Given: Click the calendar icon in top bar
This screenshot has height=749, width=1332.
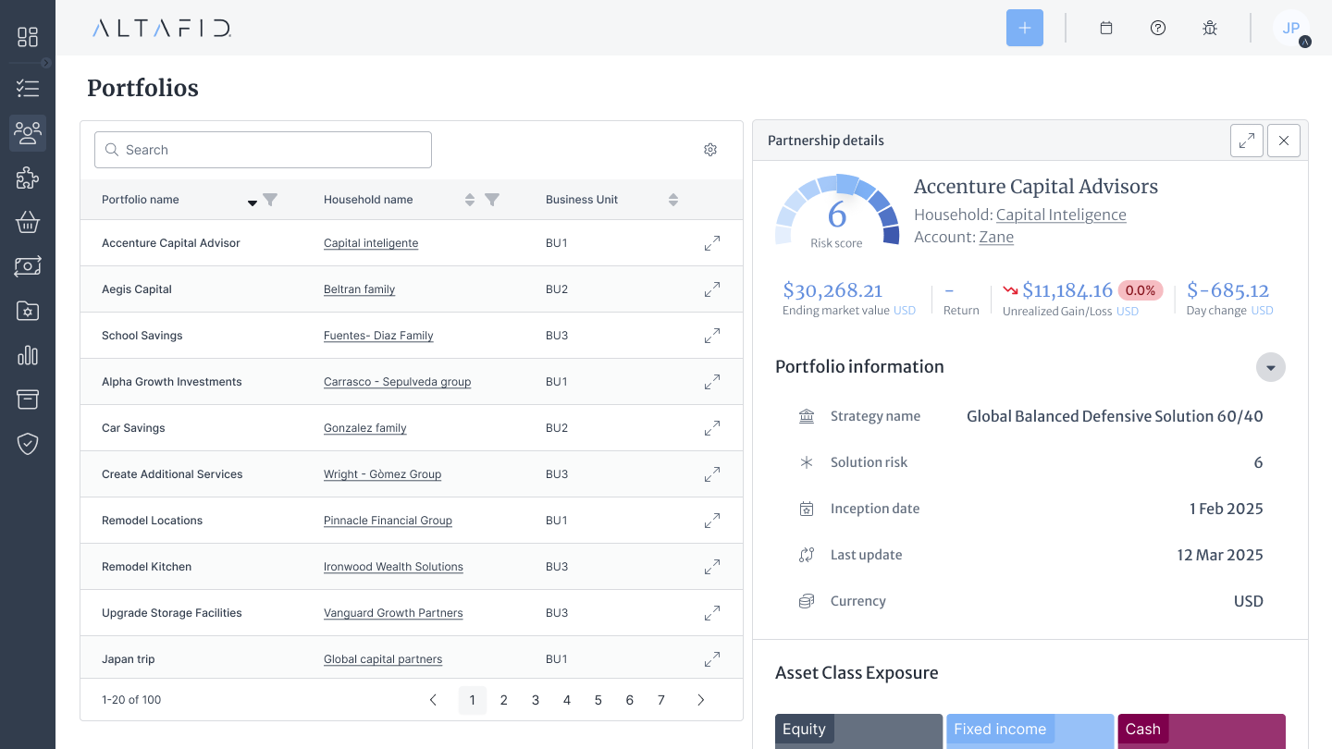Looking at the screenshot, I should 1105,28.
